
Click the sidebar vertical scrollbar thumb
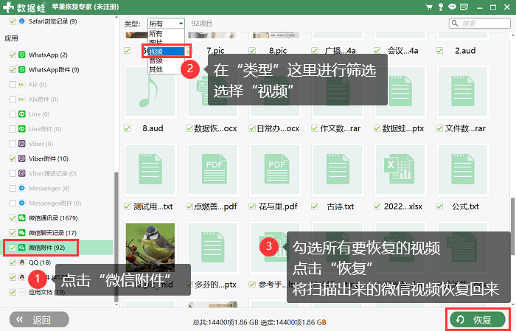point(116,237)
